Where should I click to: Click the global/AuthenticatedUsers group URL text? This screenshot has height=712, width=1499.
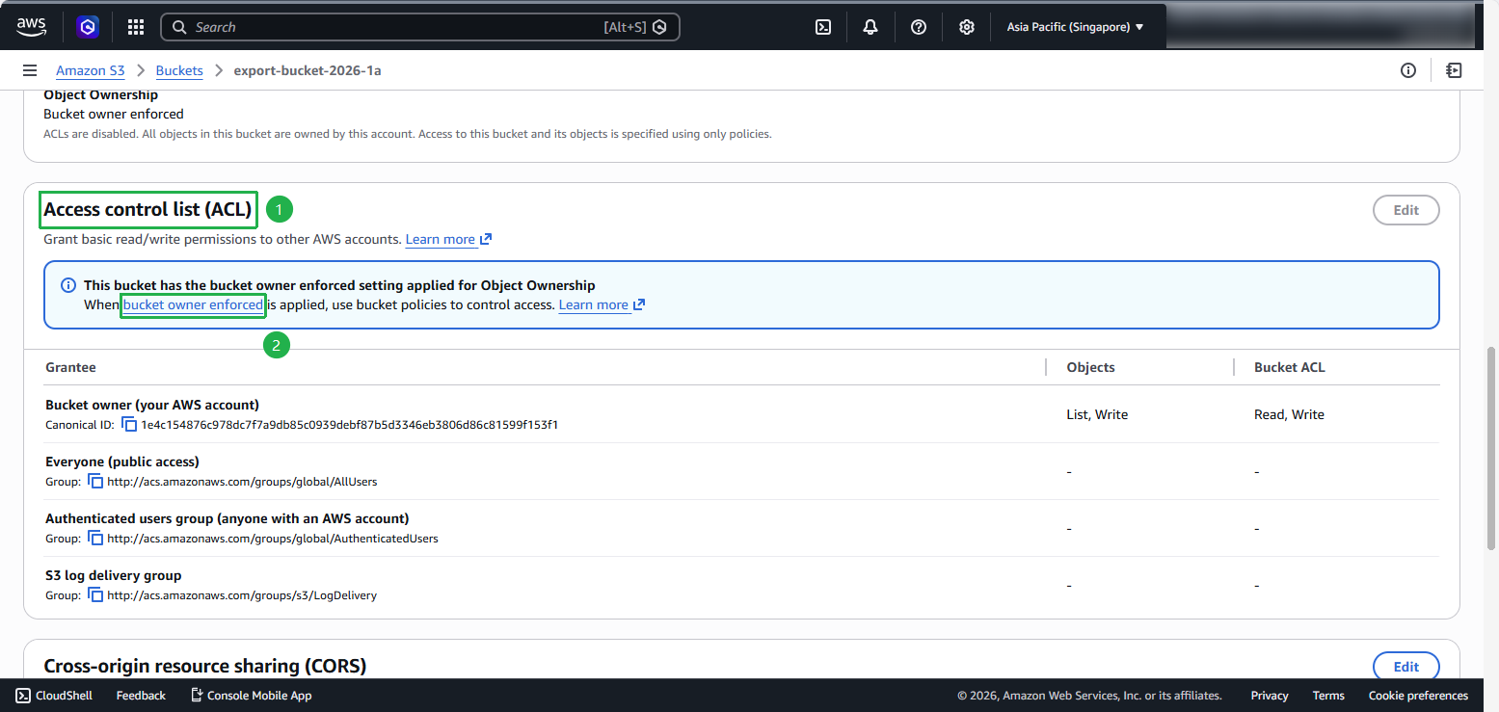click(273, 538)
